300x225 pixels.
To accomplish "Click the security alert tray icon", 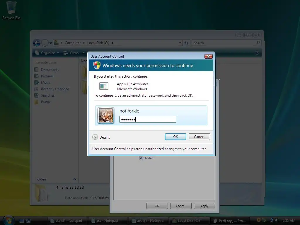I will (x=259, y=220).
